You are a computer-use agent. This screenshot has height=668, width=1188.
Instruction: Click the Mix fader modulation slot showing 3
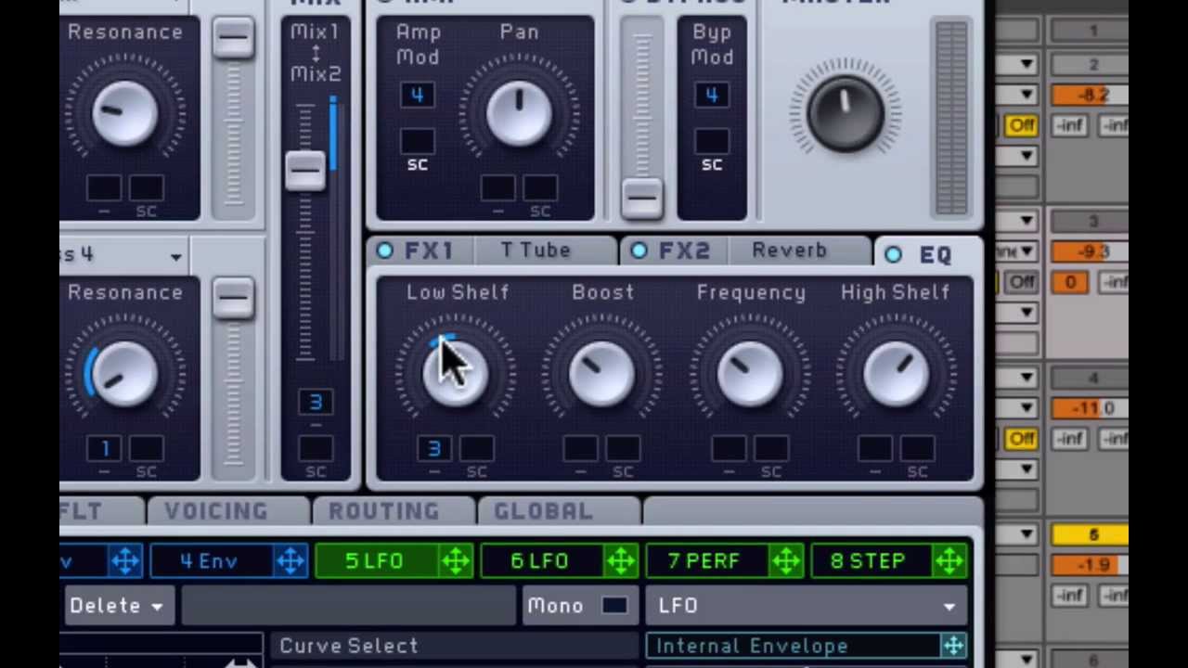(316, 402)
